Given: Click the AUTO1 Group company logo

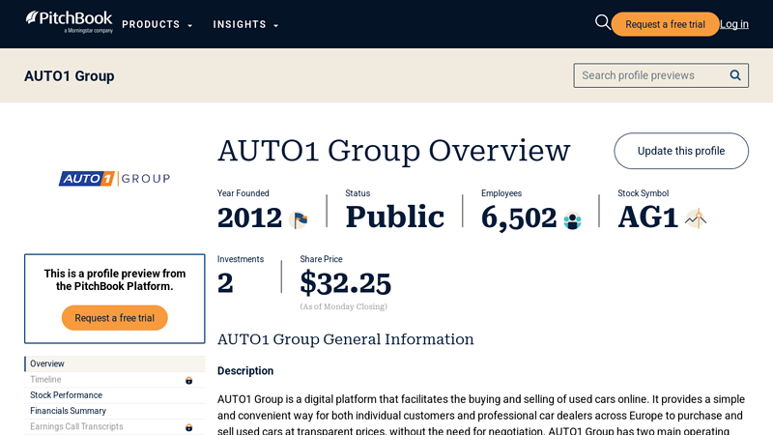Looking at the screenshot, I should 114,178.
